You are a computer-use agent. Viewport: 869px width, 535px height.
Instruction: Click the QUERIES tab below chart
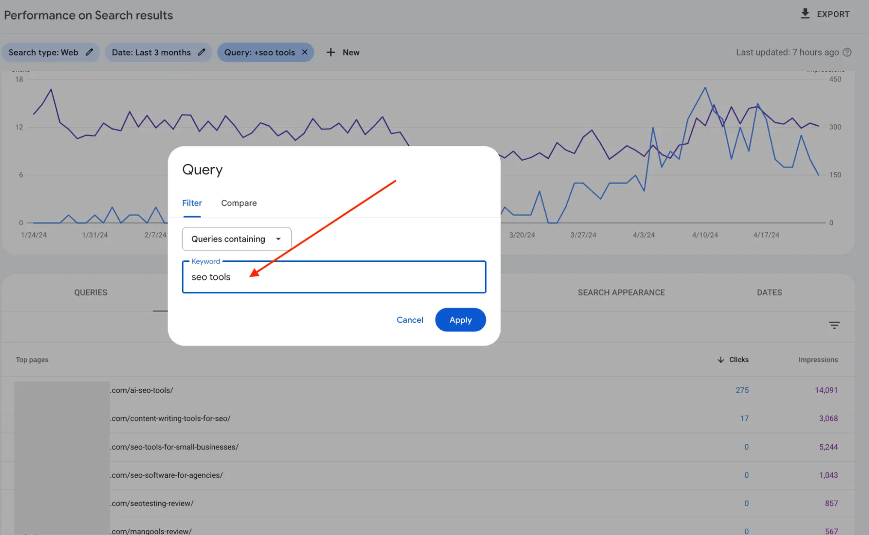pyautogui.click(x=90, y=292)
